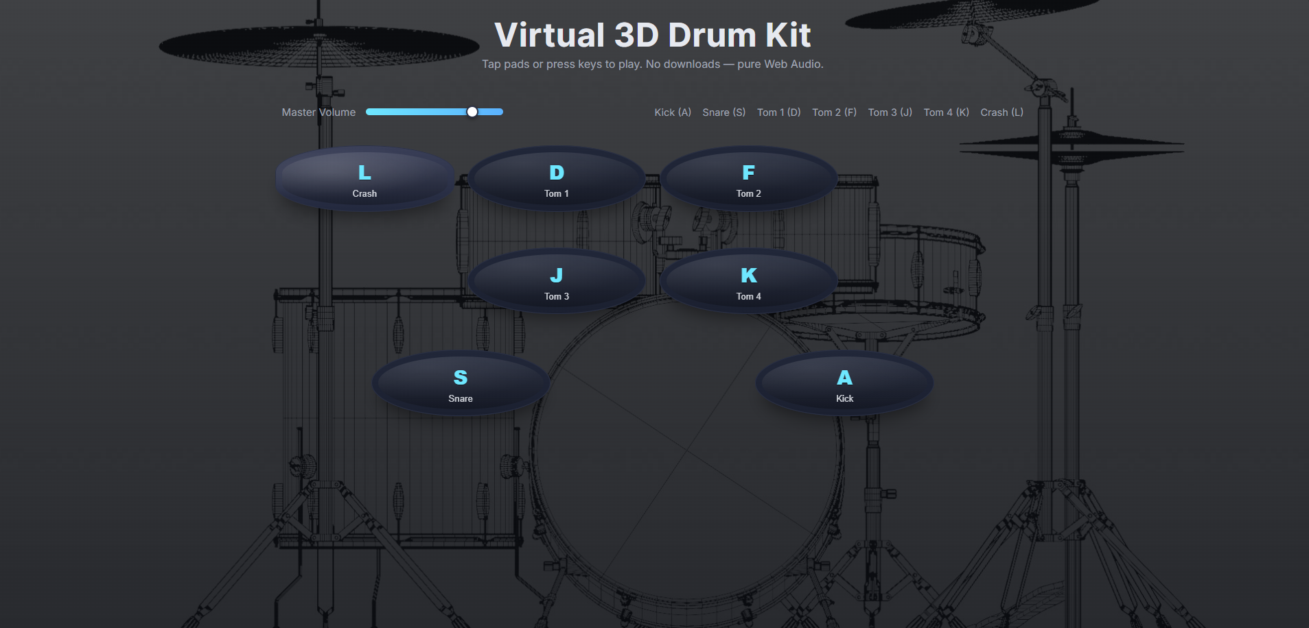Hit the Tom 1 drum pad
Screen dimensions: 1309x628
[557, 178]
